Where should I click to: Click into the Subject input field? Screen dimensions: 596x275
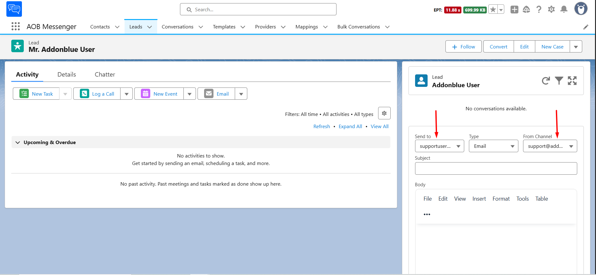point(496,168)
